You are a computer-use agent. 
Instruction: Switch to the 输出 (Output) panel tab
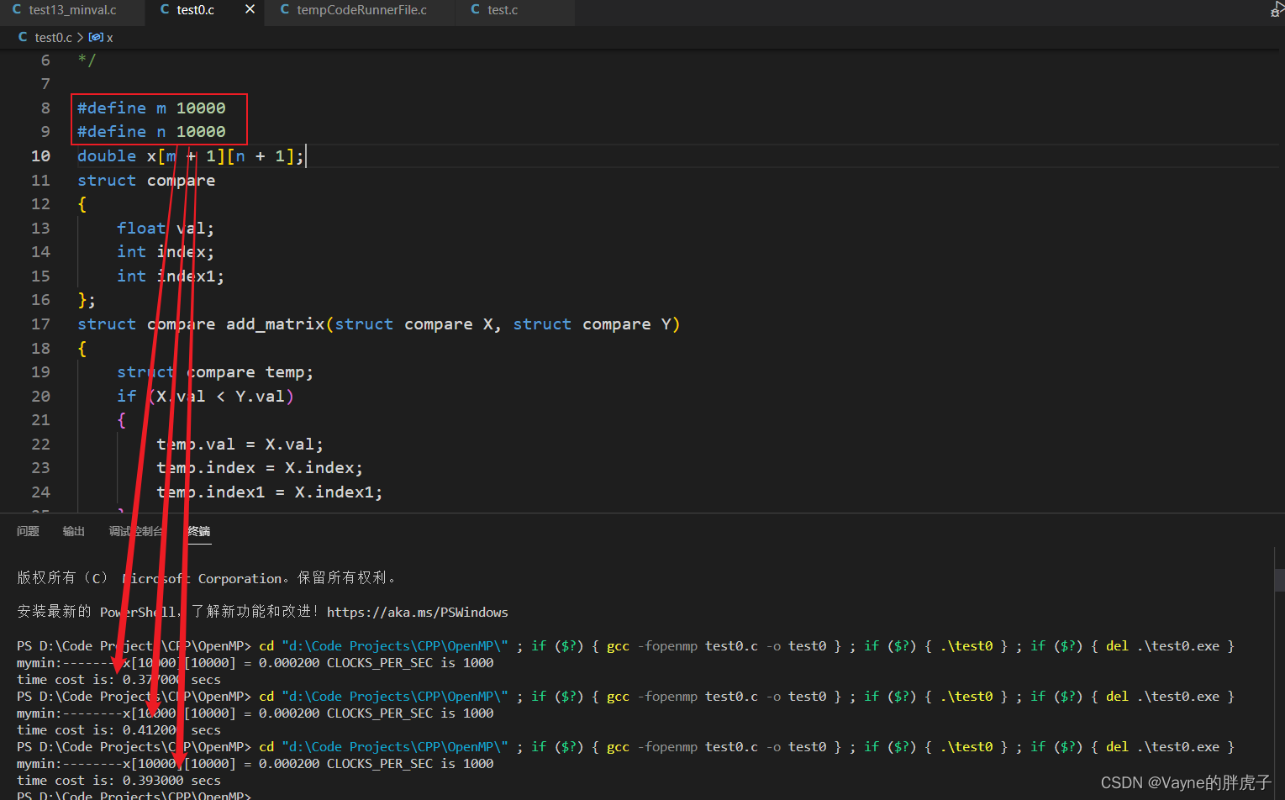[74, 531]
